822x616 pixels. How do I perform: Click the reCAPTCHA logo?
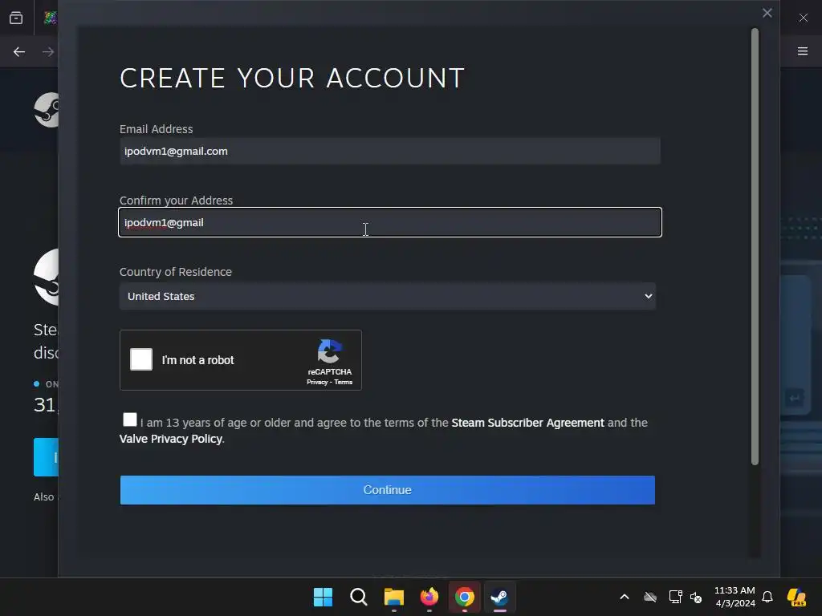[330, 351]
